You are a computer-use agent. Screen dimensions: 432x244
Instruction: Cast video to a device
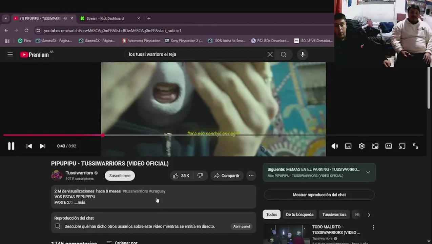402,146
